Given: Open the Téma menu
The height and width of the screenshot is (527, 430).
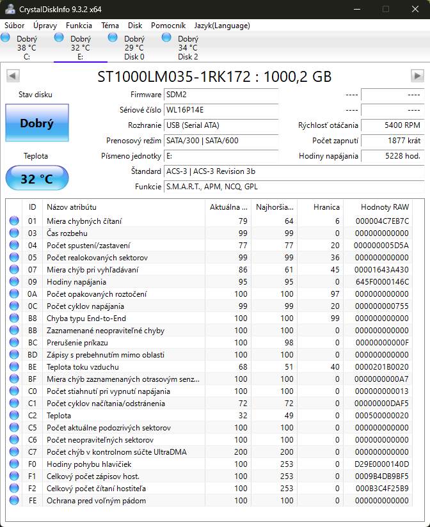Looking at the screenshot, I should [x=109, y=26].
